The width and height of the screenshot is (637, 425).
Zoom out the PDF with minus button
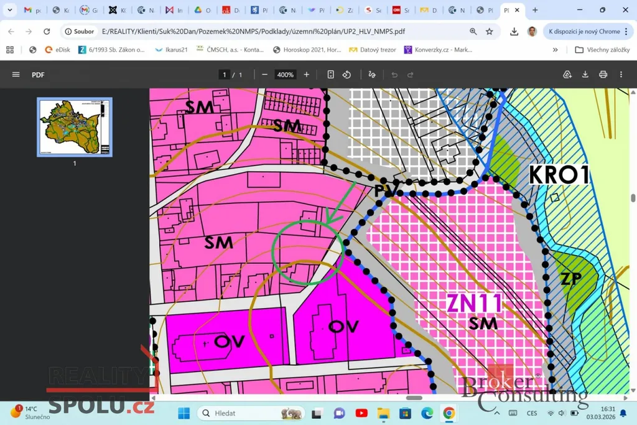[x=264, y=75]
